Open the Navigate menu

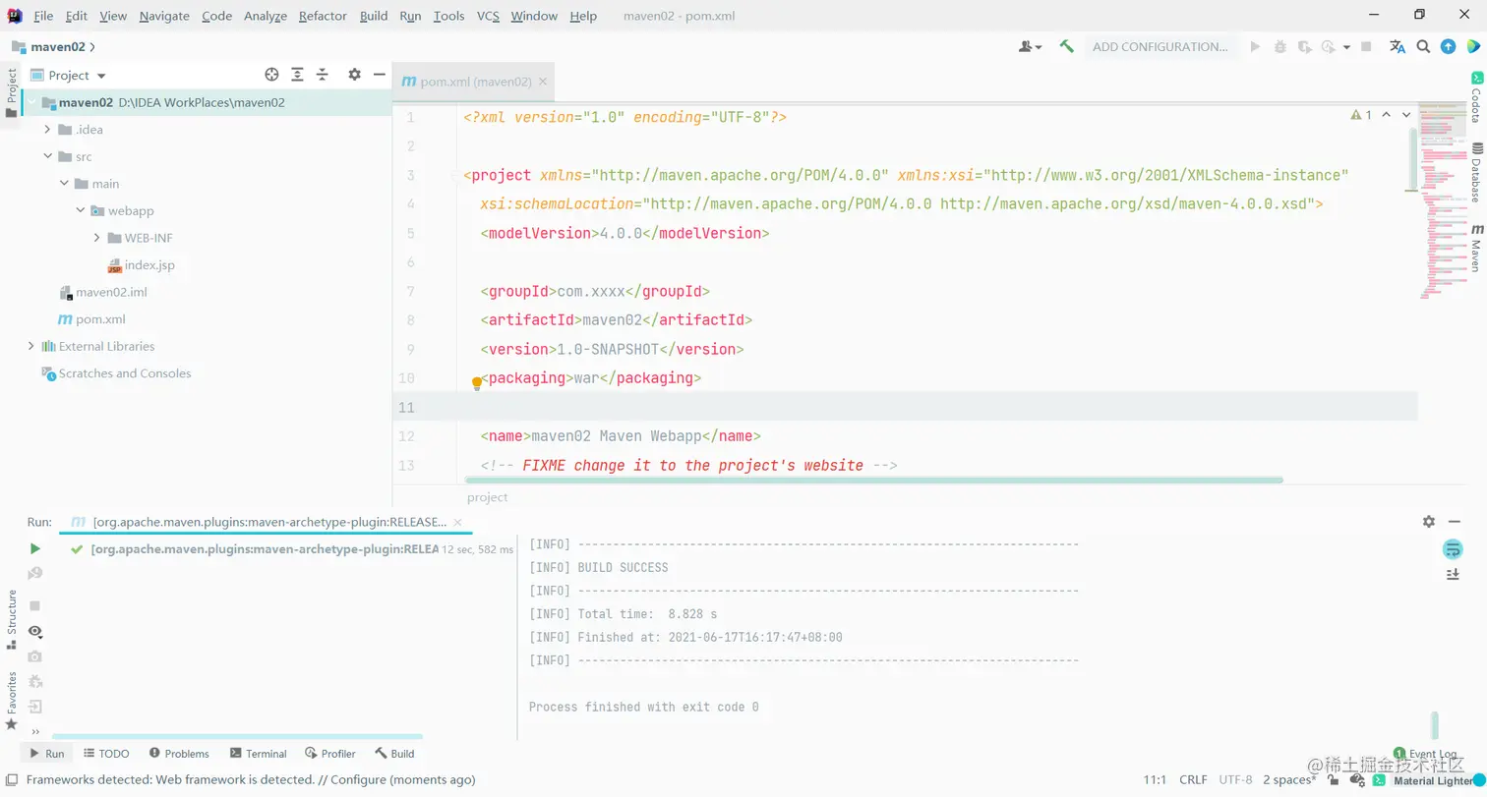coord(164,16)
